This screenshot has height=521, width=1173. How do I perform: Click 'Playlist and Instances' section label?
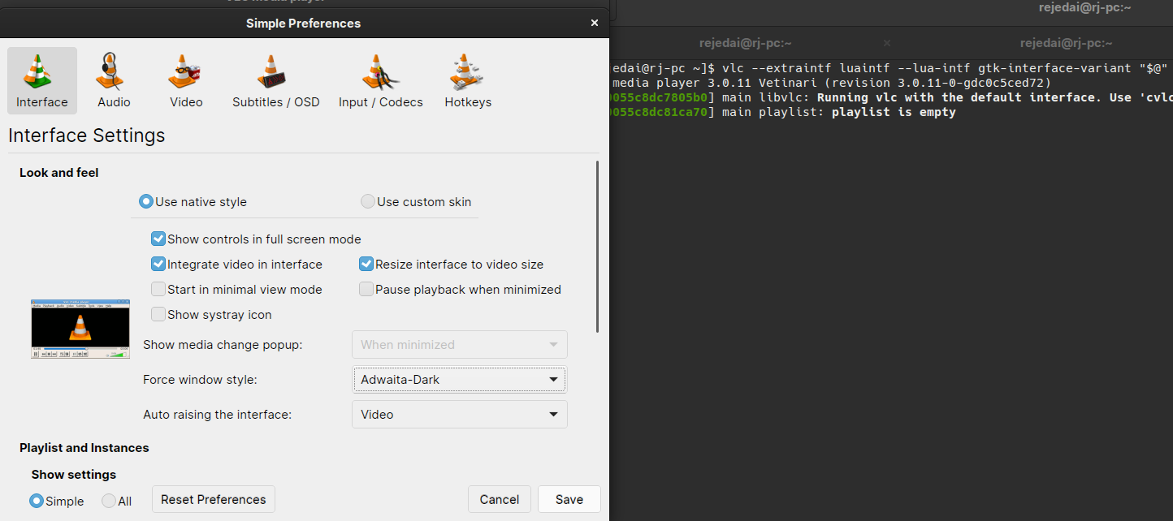[x=84, y=448]
